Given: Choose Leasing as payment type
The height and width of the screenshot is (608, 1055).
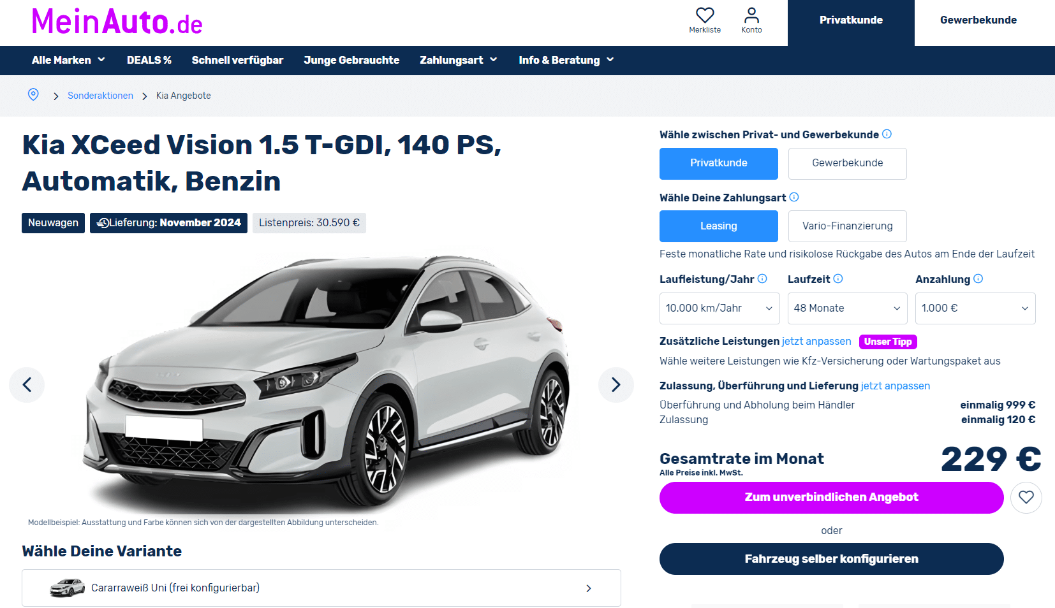Looking at the screenshot, I should 719,226.
